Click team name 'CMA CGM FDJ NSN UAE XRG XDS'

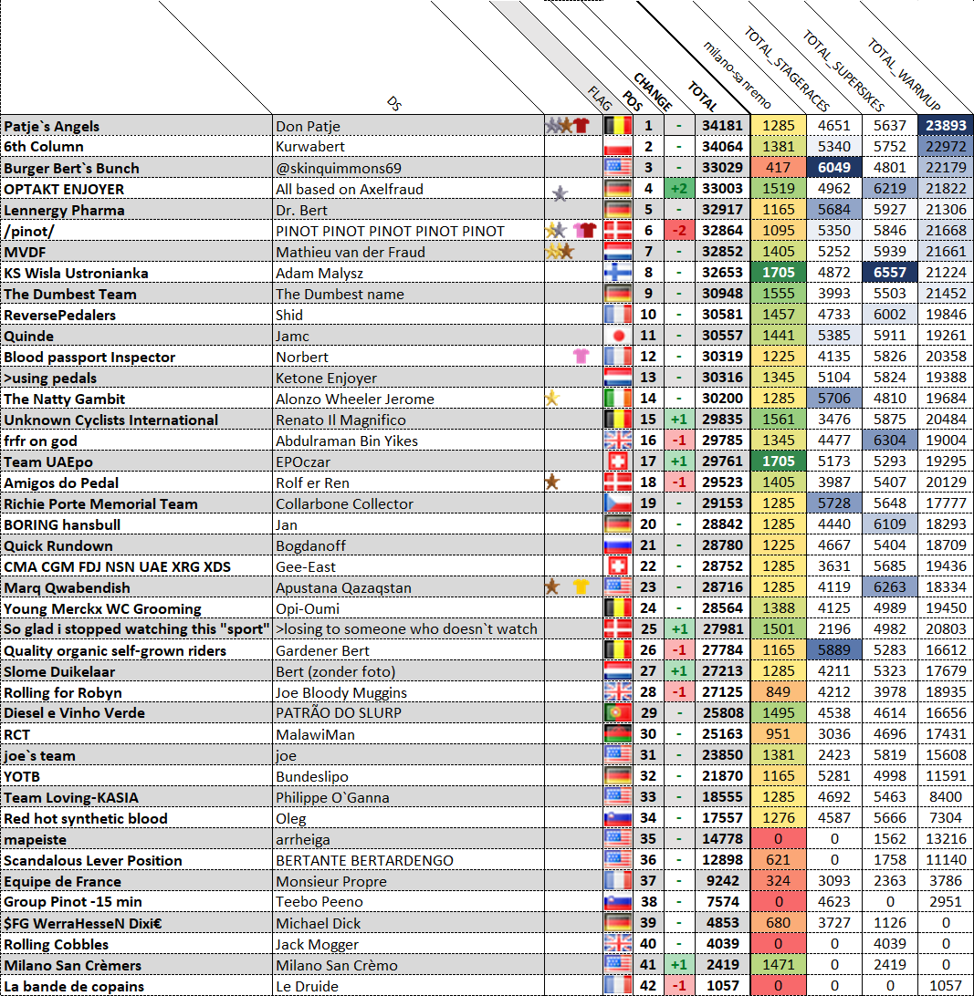click(118, 566)
